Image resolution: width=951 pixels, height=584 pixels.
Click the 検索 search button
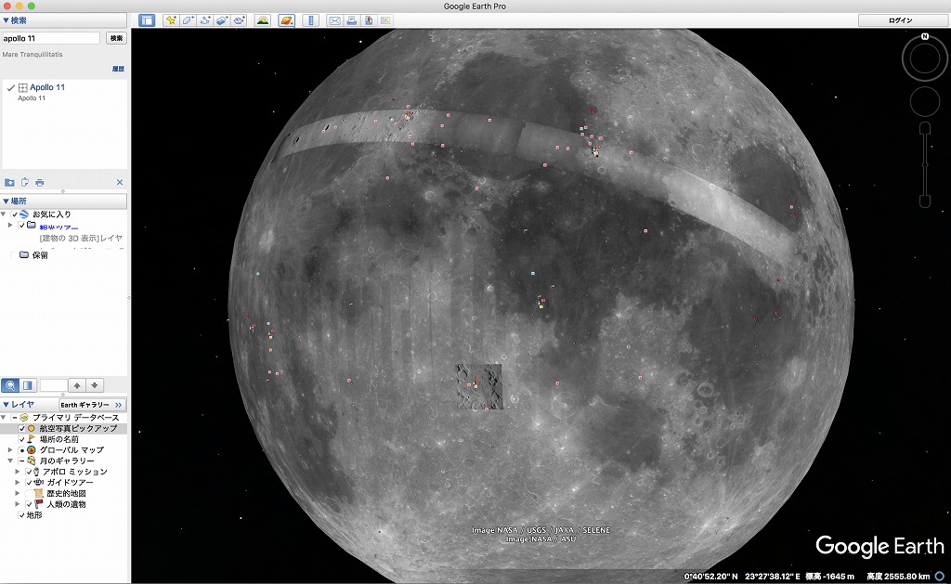(116, 38)
